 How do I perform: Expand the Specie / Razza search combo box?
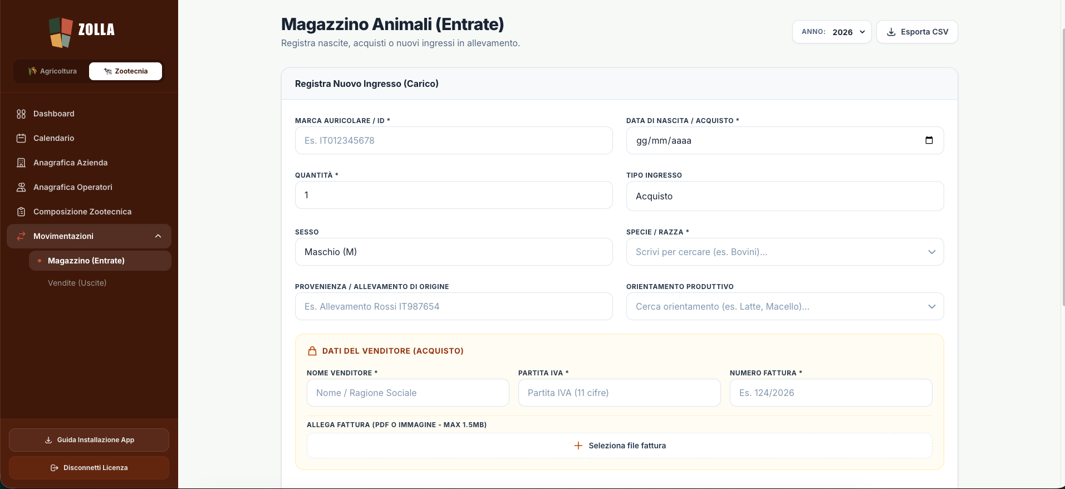(x=785, y=252)
